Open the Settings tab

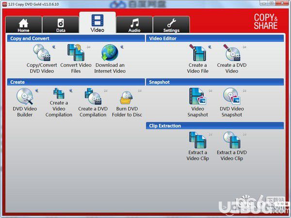click(171, 25)
